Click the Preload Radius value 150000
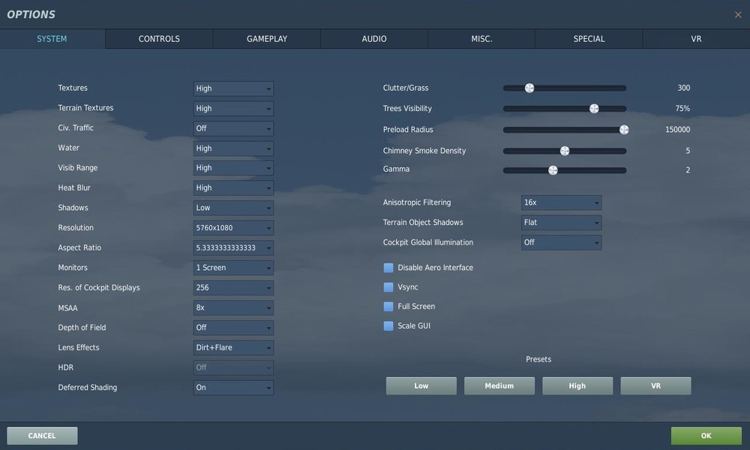The image size is (750, 450). tap(677, 130)
